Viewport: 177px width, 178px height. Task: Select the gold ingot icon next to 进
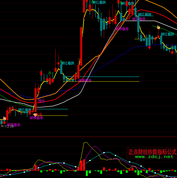point(35,114)
